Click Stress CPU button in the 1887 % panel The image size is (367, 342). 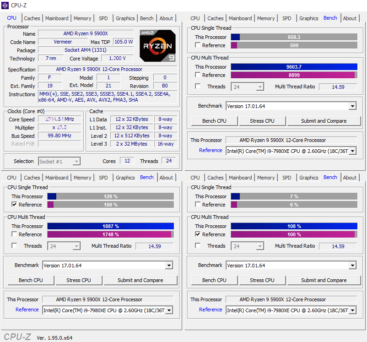point(79,280)
